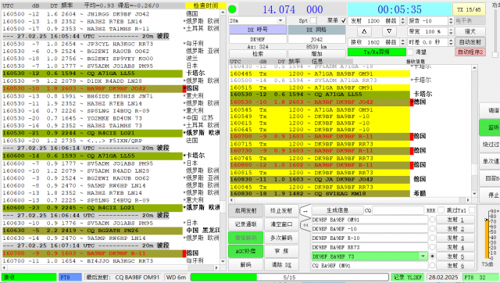Click the pink 自动程序2 button
The width and height of the screenshot is (500, 283).
[470, 52]
